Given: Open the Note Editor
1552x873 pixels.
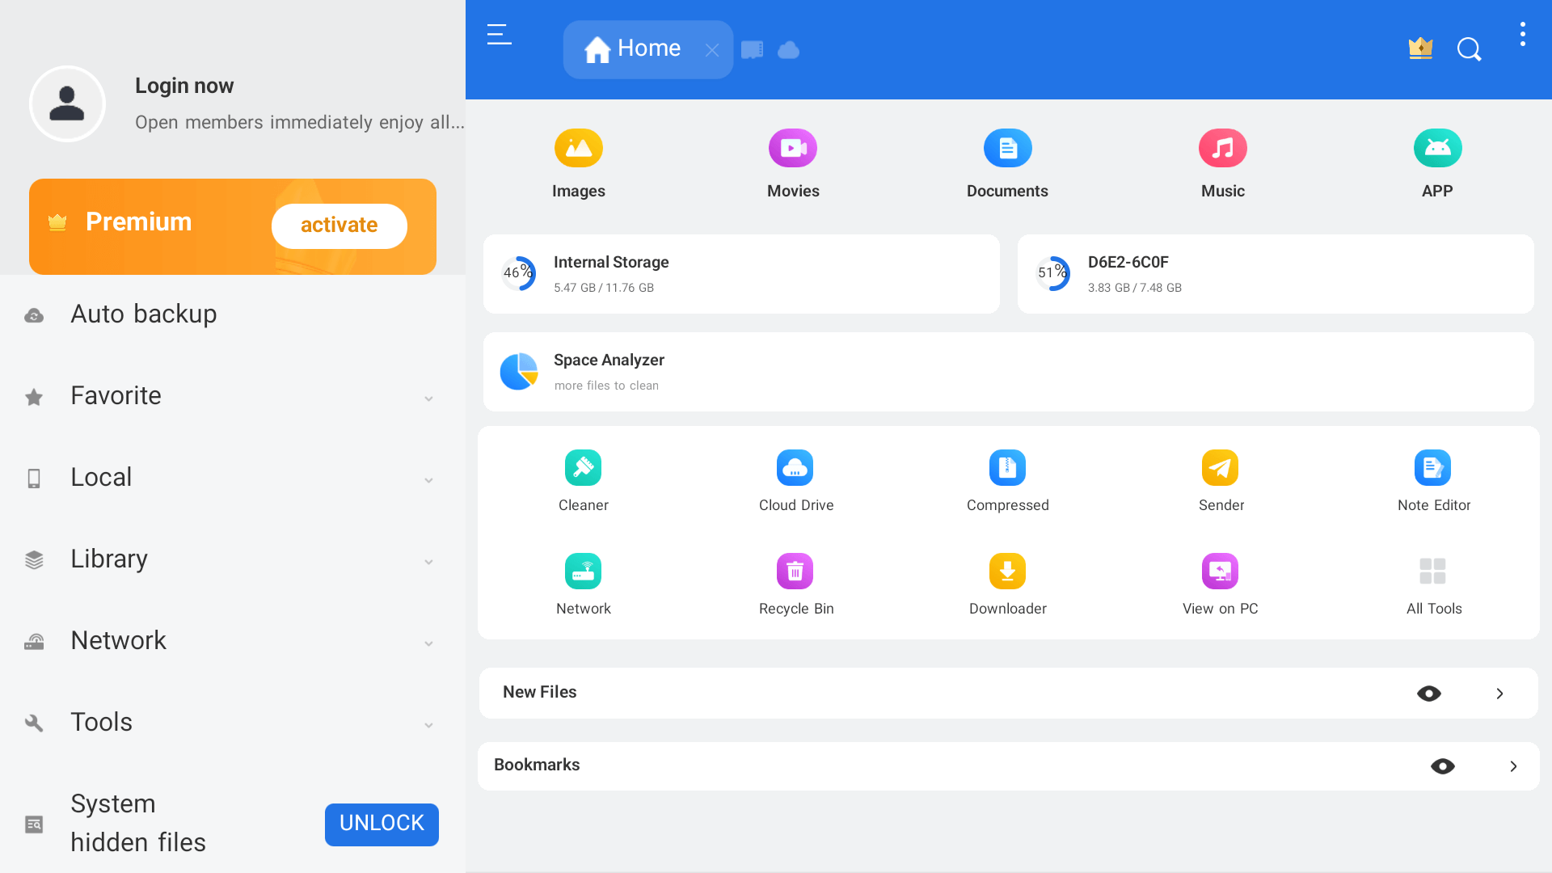Looking at the screenshot, I should coord(1434,479).
